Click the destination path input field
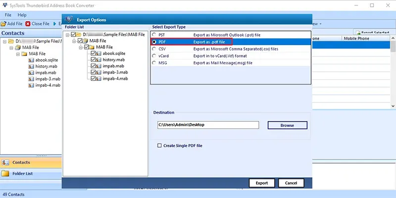Image resolution: width=396 pixels, height=198 pixels. point(208,125)
